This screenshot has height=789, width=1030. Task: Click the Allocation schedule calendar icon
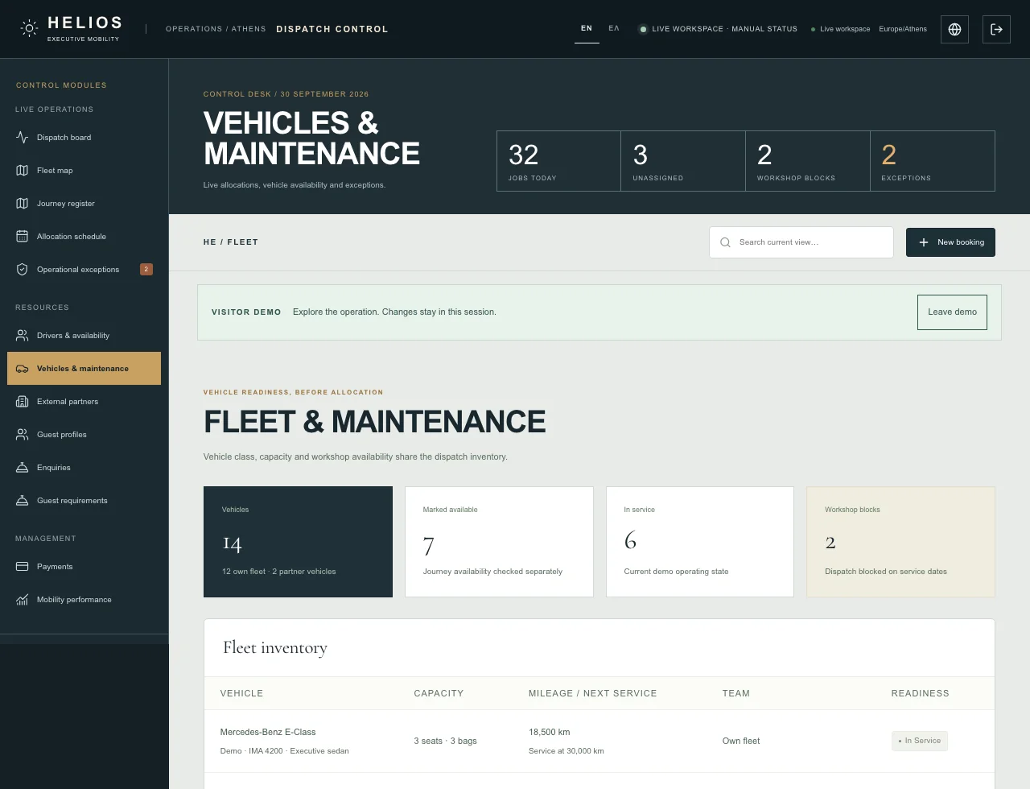pyautogui.click(x=23, y=237)
